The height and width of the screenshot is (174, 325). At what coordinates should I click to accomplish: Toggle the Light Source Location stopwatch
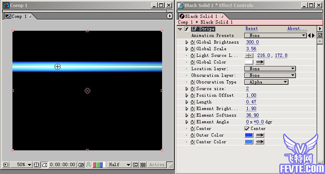coord(192,56)
